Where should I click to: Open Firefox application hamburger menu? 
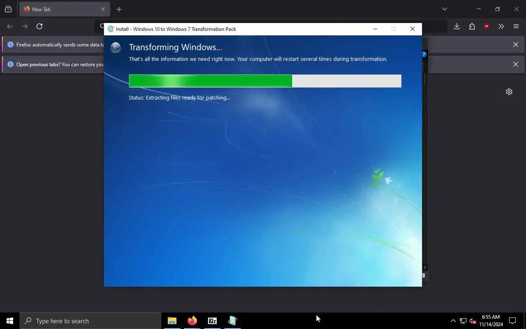(x=516, y=26)
